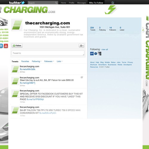This screenshot has width=149, height=149.
Task: Open the first following user thumbnail
Action: pyautogui.click(x=92, y=54)
